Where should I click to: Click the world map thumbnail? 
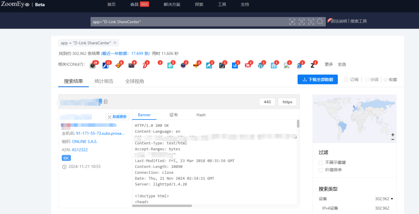(355, 119)
